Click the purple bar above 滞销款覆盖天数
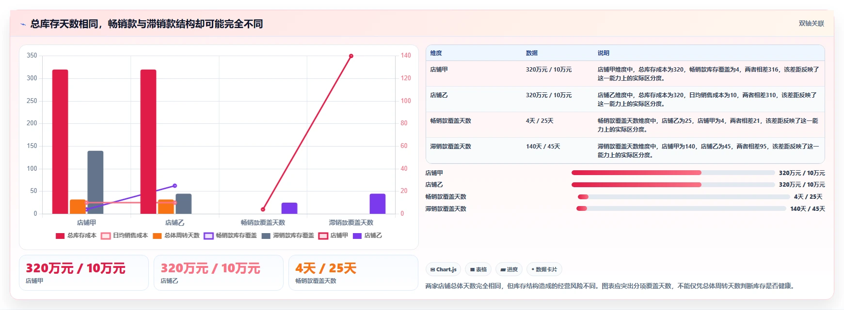This screenshot has height=310, width=844. (x=378, y=204)
